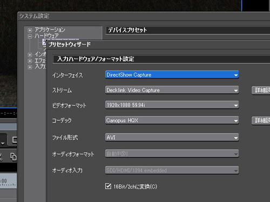Click the copy icon in the editor toolbar

(13, 156)
